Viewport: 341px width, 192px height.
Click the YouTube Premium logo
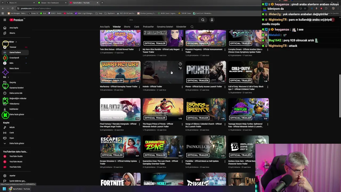click(x=17, y=20)
